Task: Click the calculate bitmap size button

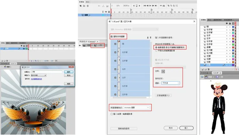Action: coord(163,95)
